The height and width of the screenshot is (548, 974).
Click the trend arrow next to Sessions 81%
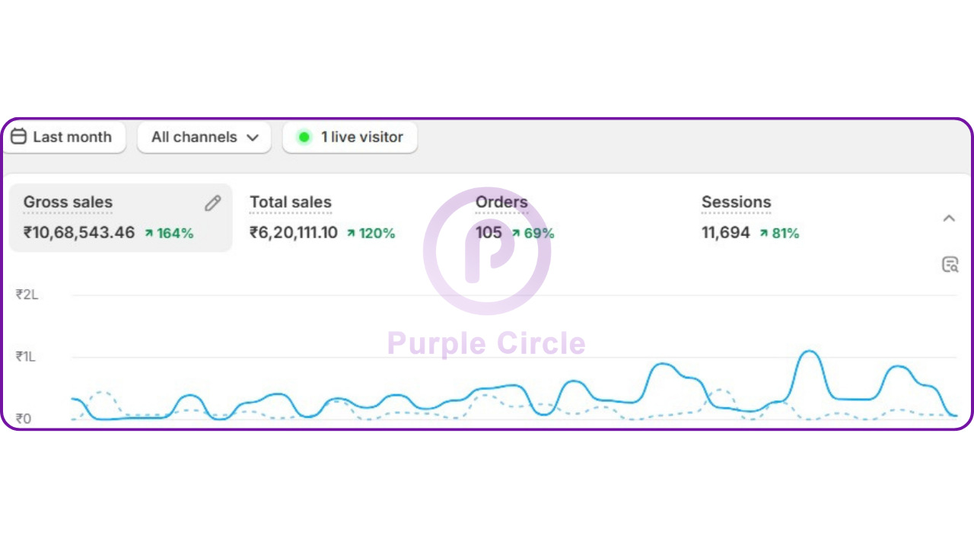(x=764, y=234)
